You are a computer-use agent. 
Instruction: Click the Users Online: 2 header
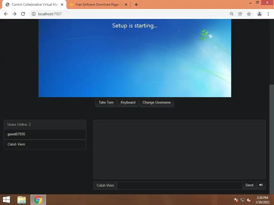(45, 125)
